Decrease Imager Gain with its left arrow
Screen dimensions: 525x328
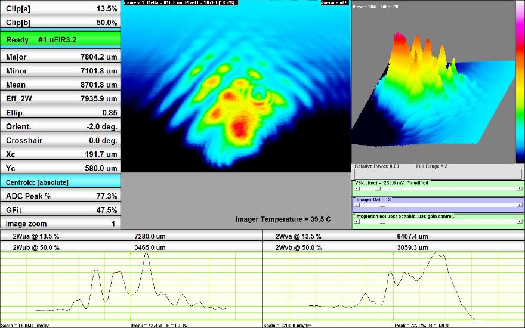pyautogui.click(x=356, y=205)
